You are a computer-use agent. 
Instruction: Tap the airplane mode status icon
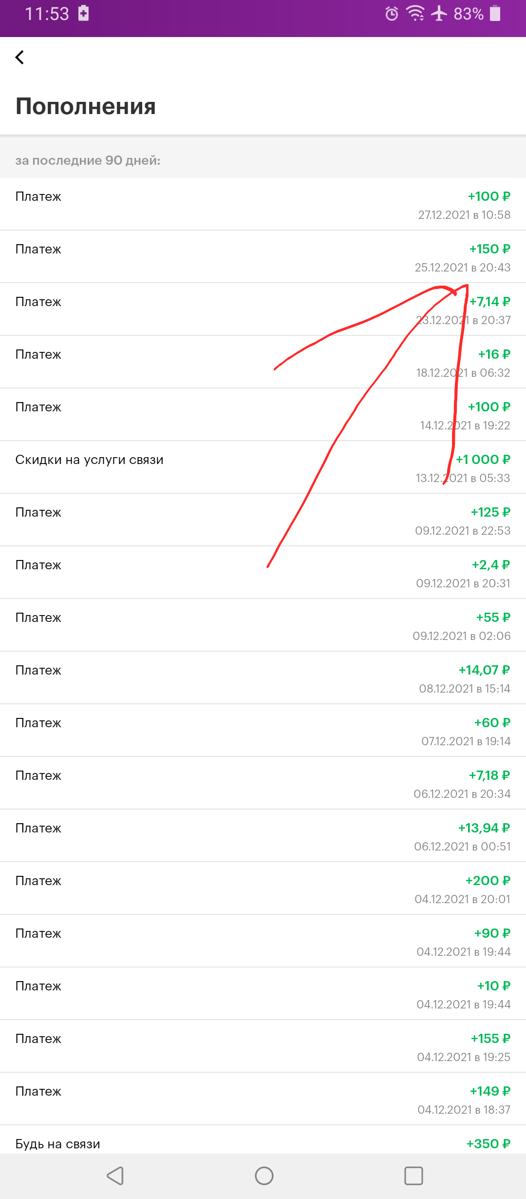pyautogui.click(x=439, y=13)
